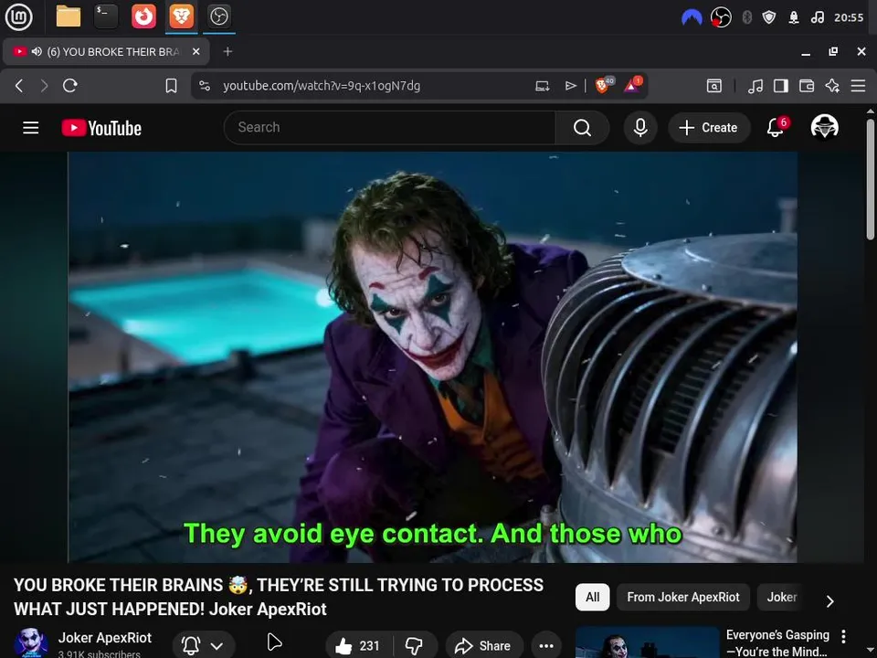Open the Brave Wallet
Viewport: 877px width, 658px height.
(807, 86)
